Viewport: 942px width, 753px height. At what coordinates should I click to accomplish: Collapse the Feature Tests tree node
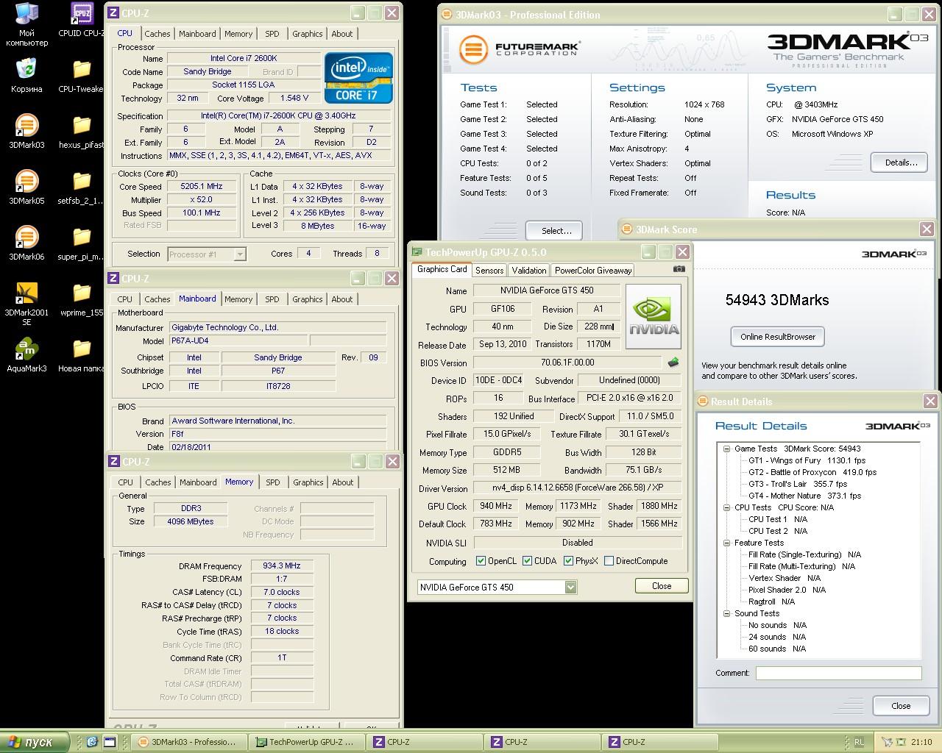[x=727, y=543]
